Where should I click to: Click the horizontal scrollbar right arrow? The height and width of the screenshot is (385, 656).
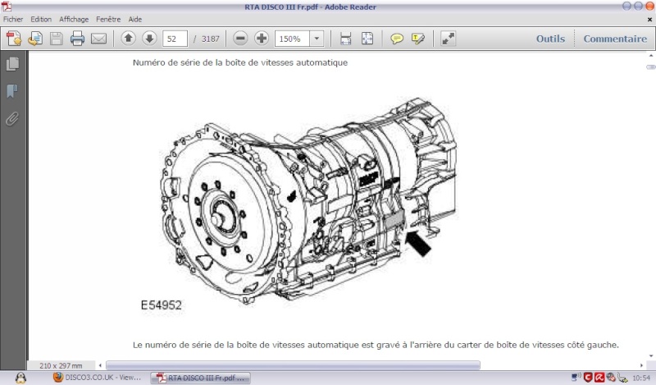coord(641,365)
